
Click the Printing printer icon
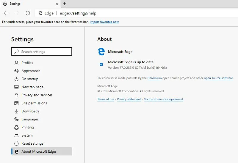[x=16, y=128]
